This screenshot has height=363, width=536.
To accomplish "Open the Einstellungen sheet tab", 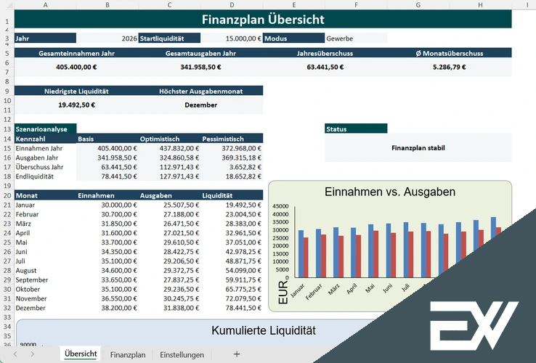I will (x=182, y=354).
